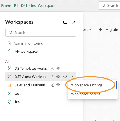The height and width of the screenshot is (121, 120).
Task: Click the diamond premium icon on DST / test row
Action: (58, 77)
